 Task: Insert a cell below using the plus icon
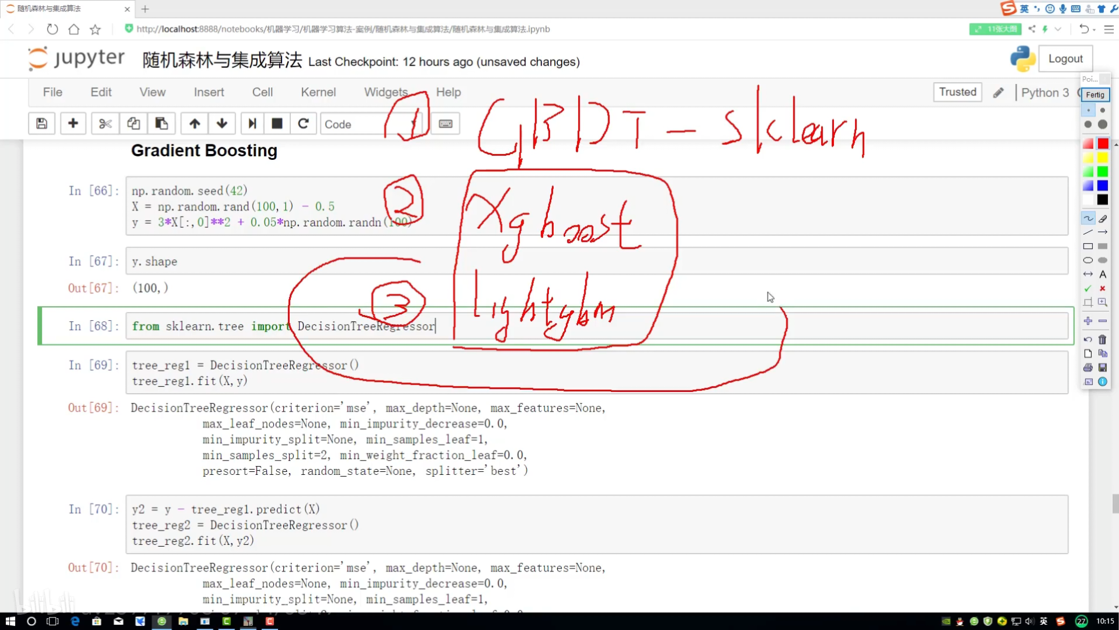click(73, 124)
